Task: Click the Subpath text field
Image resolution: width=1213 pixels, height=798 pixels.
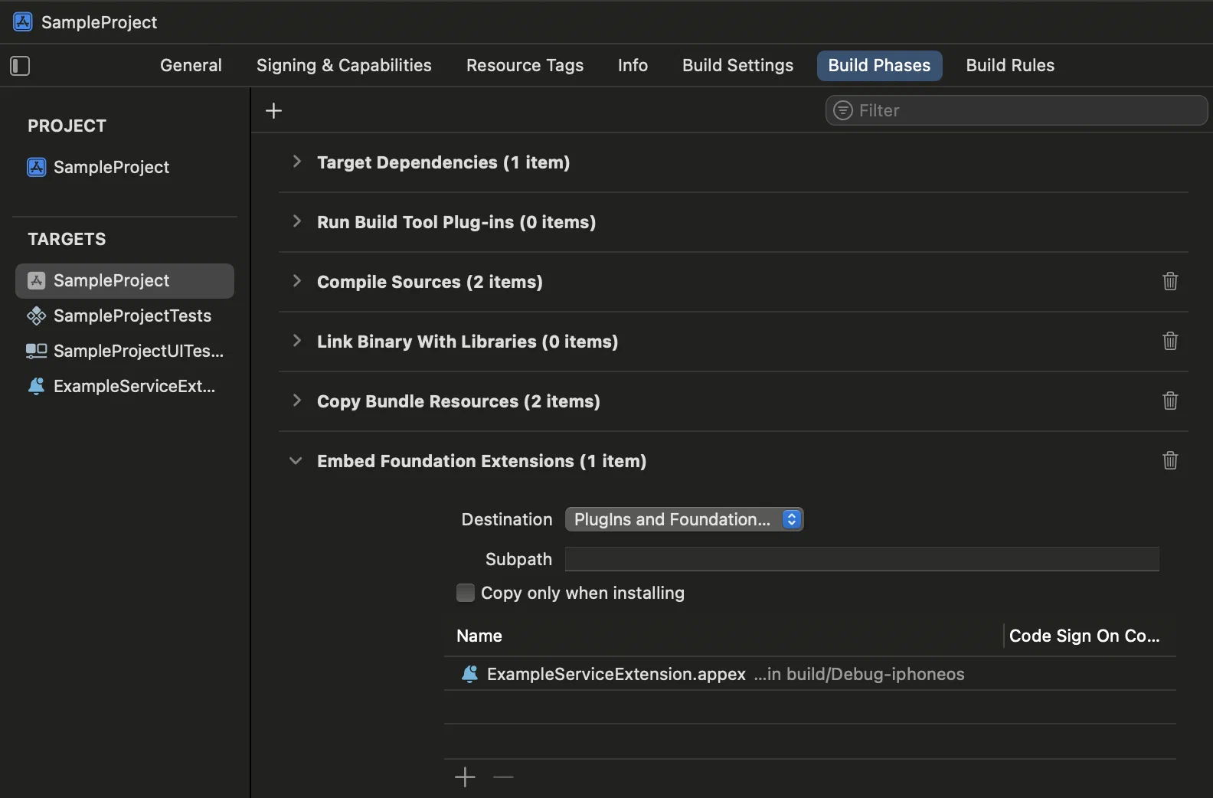Action: click(x=862, y=559)
